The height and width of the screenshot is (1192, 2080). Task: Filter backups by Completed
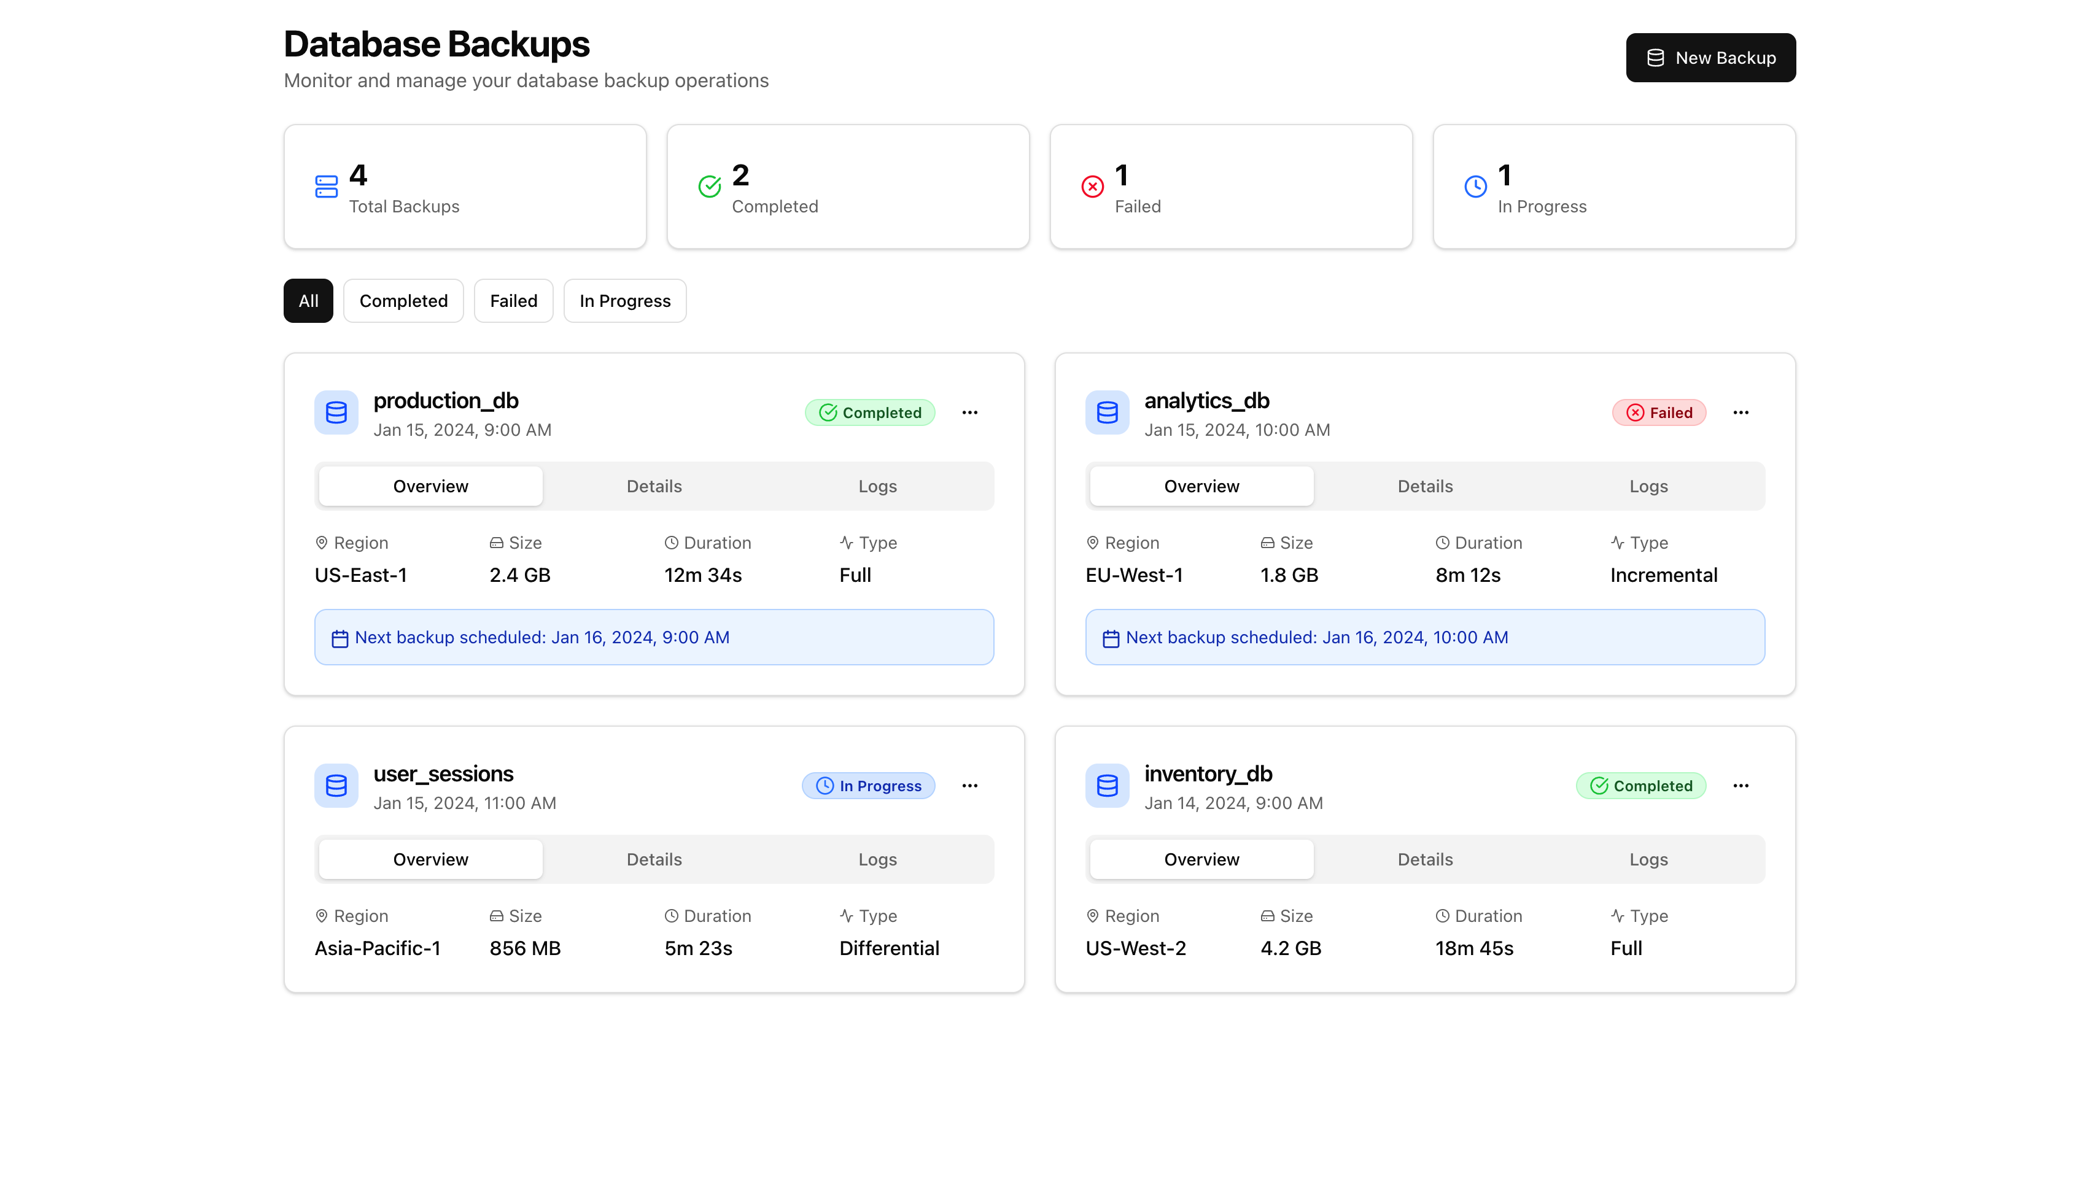click(x=403, y=301)
